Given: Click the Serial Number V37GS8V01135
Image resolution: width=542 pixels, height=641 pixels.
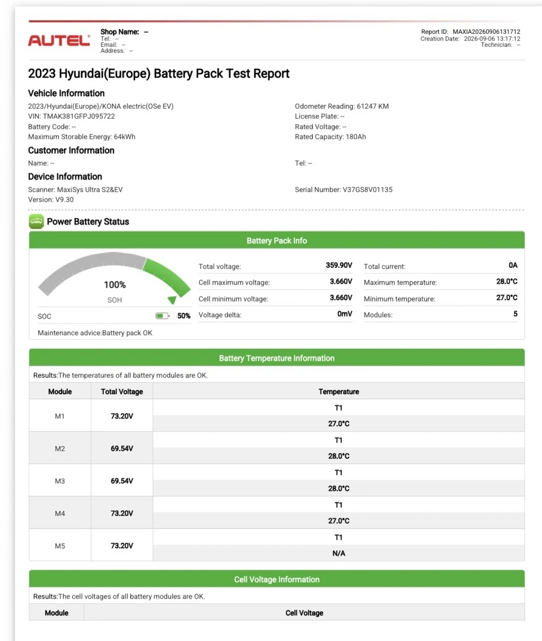Looking at the screenshot, I should click(x=343, y=190).
